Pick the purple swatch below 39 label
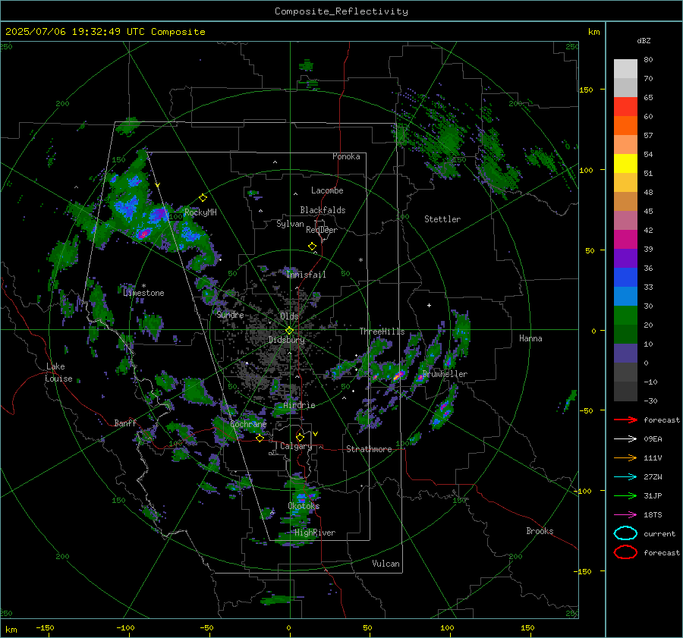The height and width of the screenshot is (638, 683). coord(625,258)
